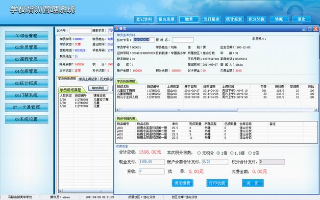This screenshot has width=320, height=200.
Task: Focus the 实收 amount field
Action: [152, 171]
